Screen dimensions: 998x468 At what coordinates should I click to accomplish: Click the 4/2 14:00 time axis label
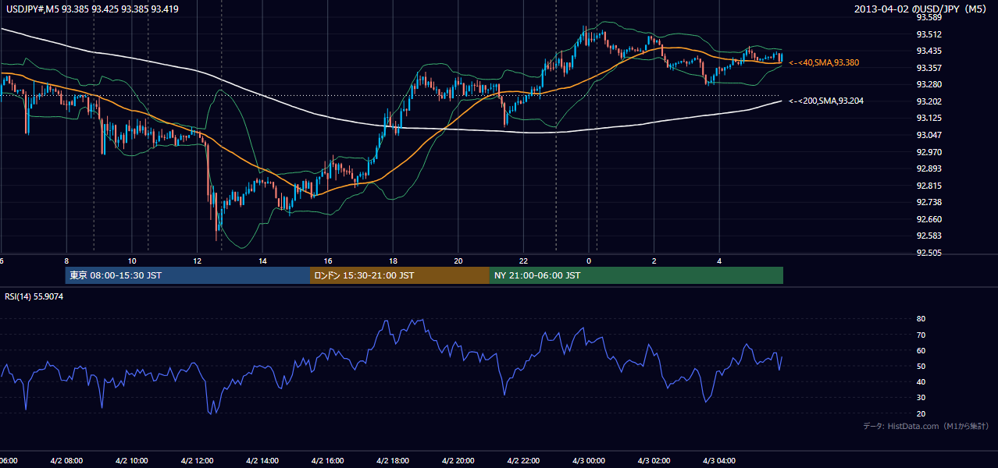click(262, 461)
